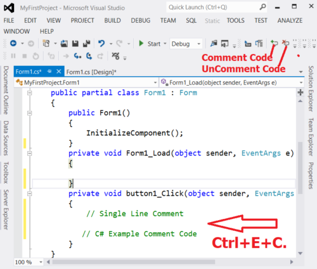Click the horizontal scrollbar right arrow

(292, 262)
